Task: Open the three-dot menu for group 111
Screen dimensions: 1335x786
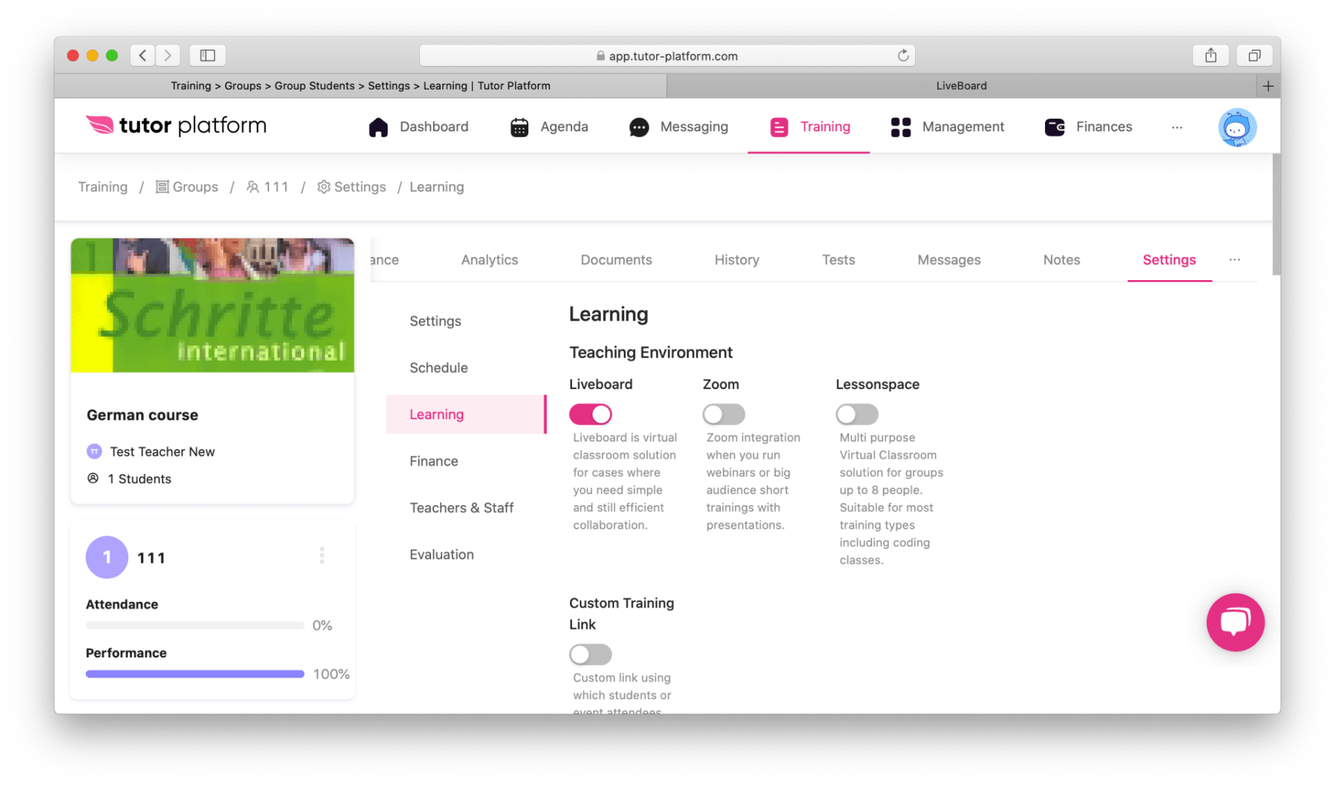Action: (x=321, y=555)
